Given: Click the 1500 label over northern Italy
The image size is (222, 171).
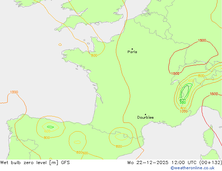Looking at the screenshot, I should tap(214, 94).
